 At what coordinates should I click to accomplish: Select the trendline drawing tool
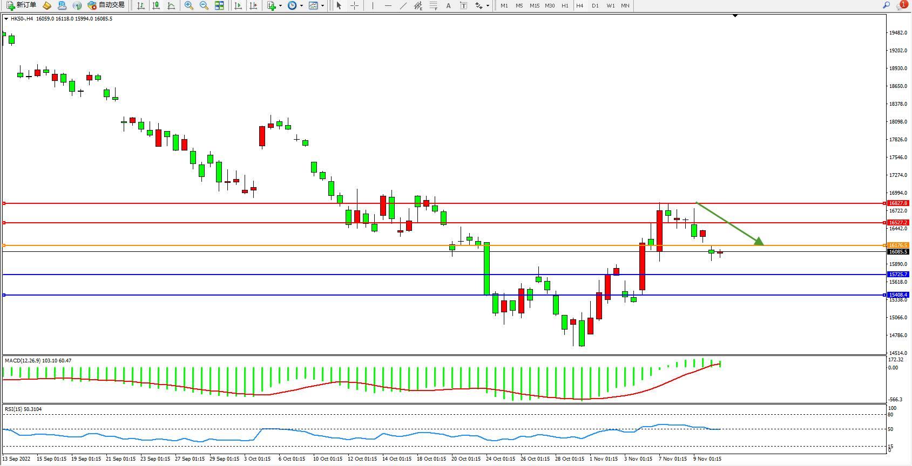pyautogui.click(x=403, y=5)
